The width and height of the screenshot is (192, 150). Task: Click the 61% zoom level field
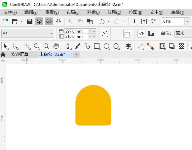point(173,21)
